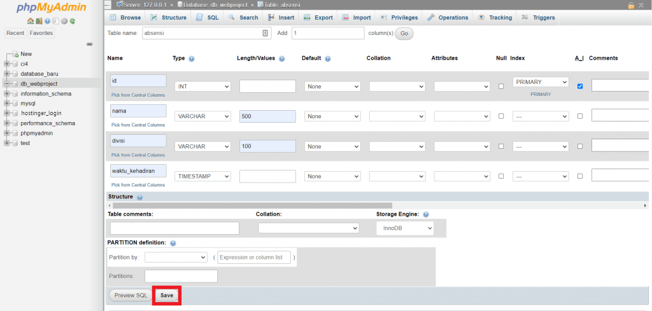The image size is (652, 311).
Task: Click help icon next to Storage Engine
Action: [425, 214]
